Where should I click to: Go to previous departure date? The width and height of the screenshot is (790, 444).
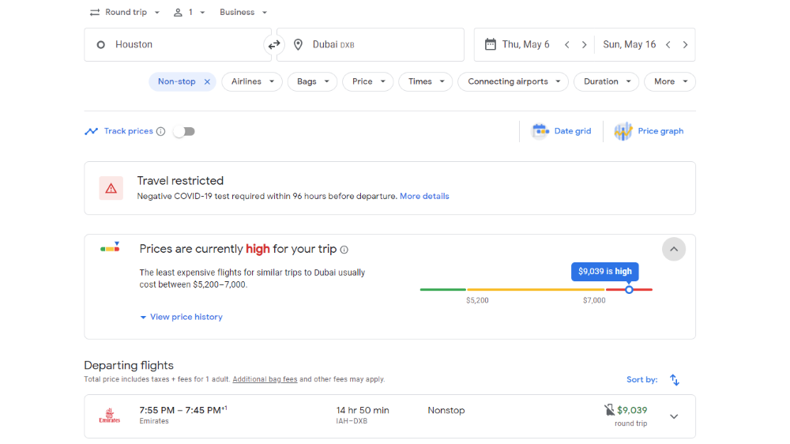coord(567,45)
